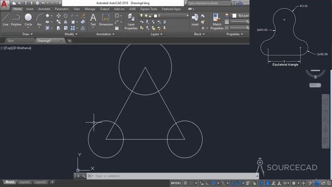This screenshot has height=187, width=332.
Task: Open Layer Properties manager
Action: [x=131, y=22]
